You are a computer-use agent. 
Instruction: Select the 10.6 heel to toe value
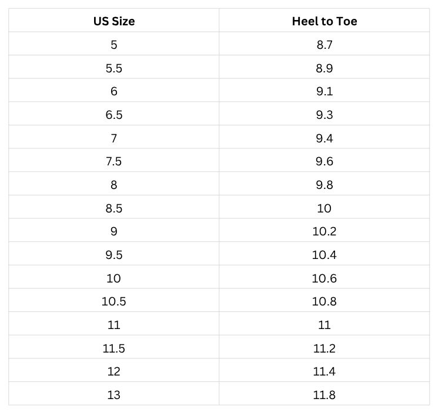[324, 278]
